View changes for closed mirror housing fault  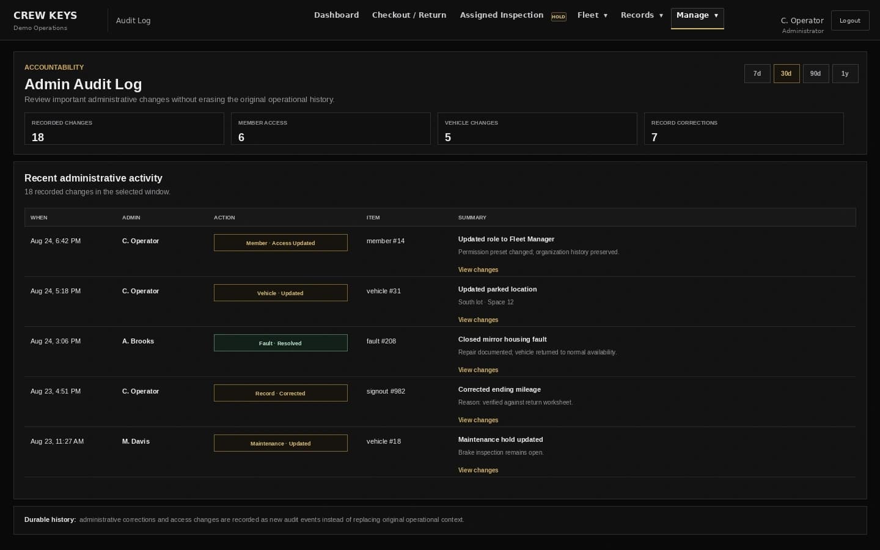pyautogui.click(x=478, y=370)
